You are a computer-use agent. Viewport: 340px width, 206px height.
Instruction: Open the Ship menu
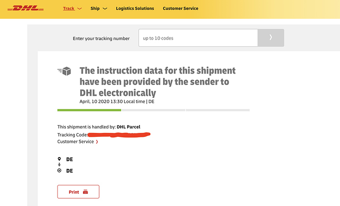click(95, 8)
